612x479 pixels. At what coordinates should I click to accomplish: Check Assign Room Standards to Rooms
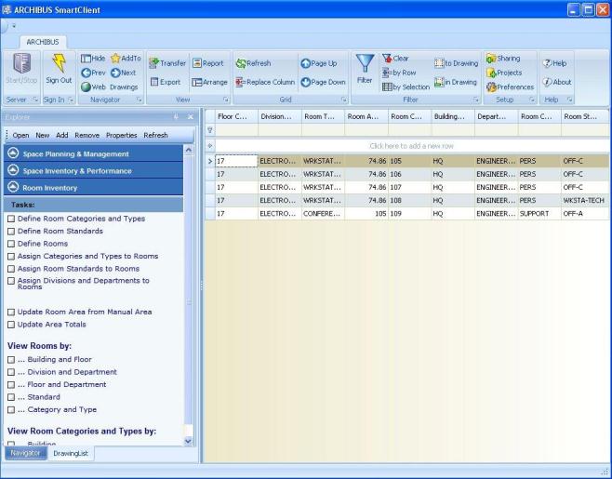[11, 269]
